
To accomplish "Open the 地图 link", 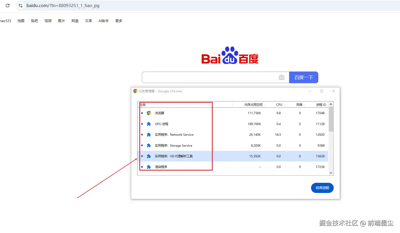I will pos(21,21).
